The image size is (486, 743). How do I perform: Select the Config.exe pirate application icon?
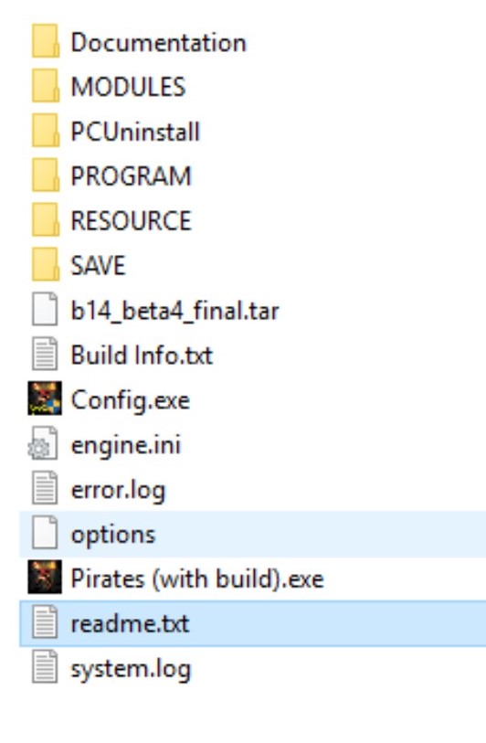pos(45,398)
